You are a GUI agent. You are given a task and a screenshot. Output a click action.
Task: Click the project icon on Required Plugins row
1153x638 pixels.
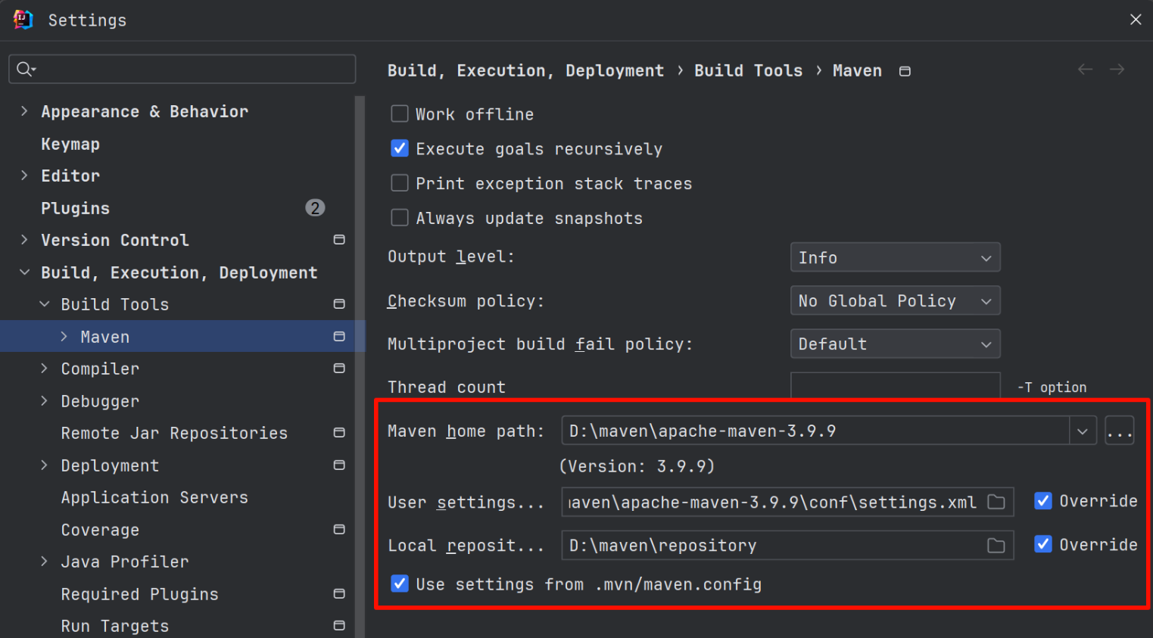[x=339, y=594]
